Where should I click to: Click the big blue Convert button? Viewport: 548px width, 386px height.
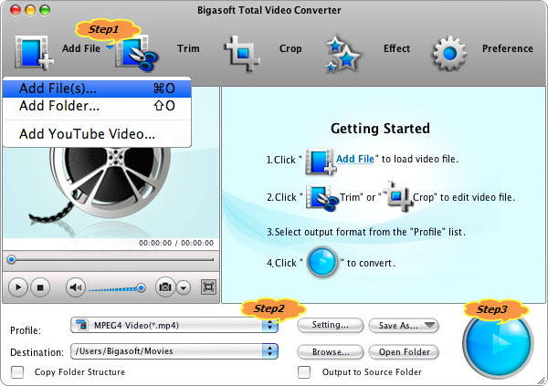(x=498, y=343)
